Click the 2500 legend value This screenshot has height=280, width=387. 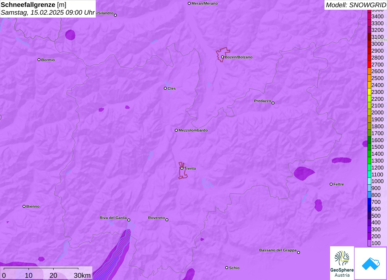click(x=378, y=78)
